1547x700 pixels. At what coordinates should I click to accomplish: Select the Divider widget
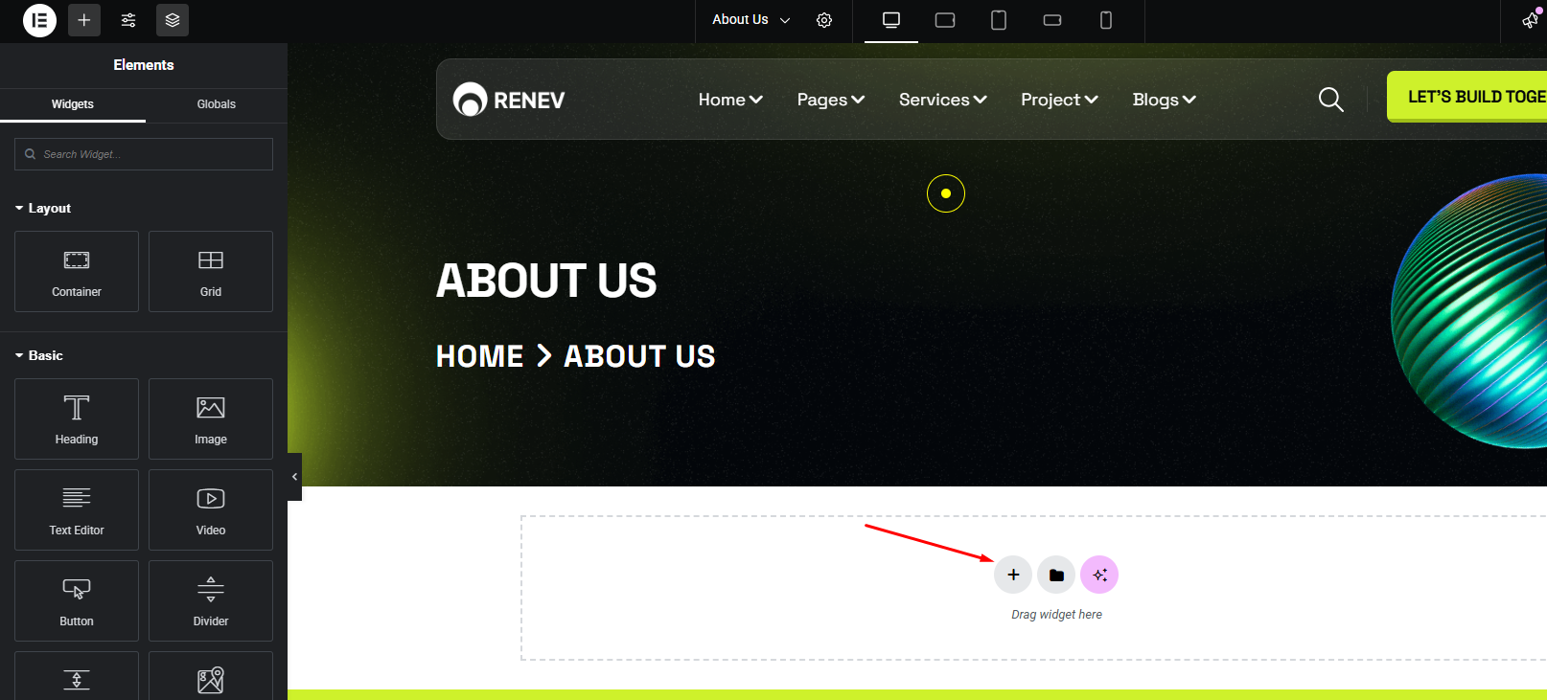(x=211, y=600)
